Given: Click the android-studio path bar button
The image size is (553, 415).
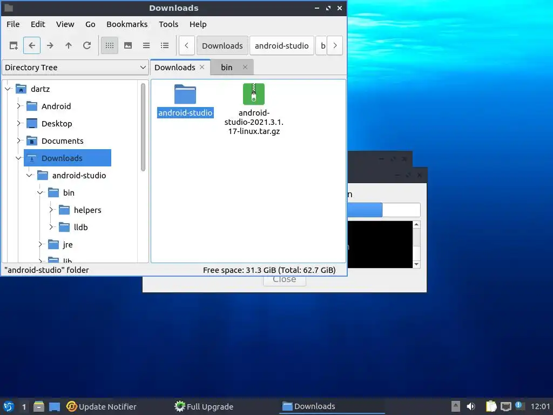Looking at the screenshot, I should tap(281, 45).
